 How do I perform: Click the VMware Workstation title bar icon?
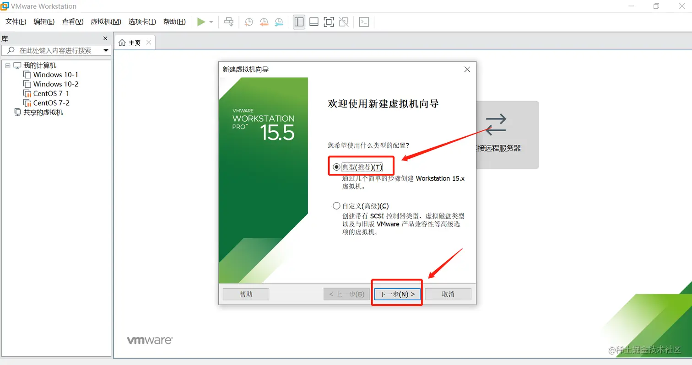click(x=5, y=6)
